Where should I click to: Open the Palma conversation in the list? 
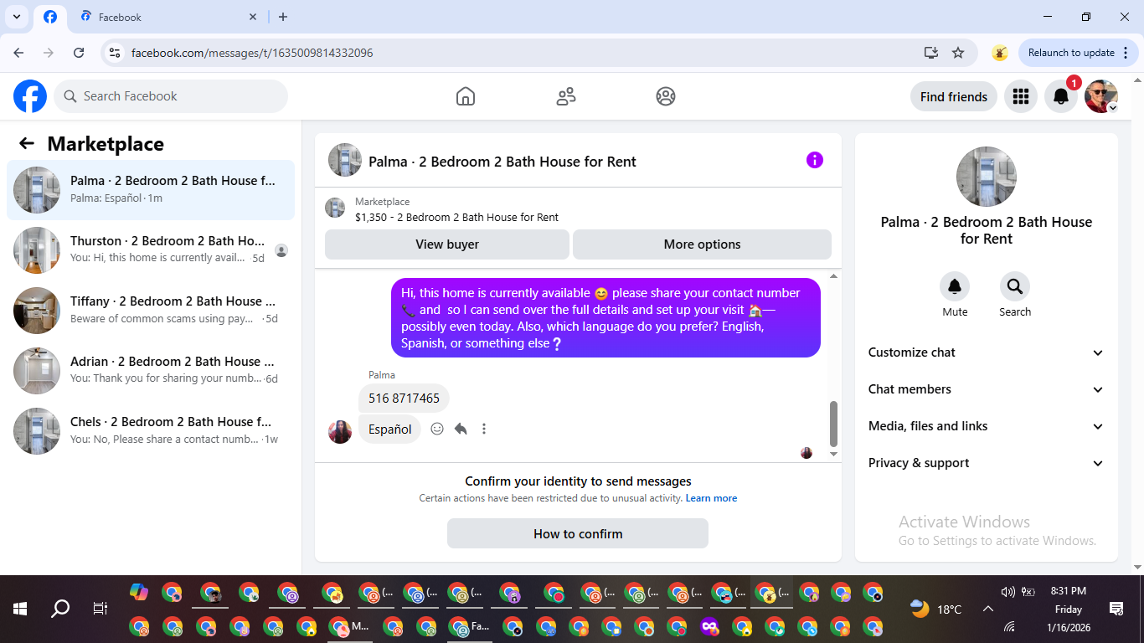(x=151, y=190)
